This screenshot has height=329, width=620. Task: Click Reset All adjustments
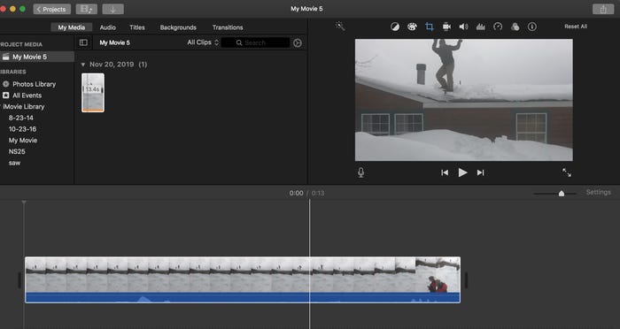point(576,27)
